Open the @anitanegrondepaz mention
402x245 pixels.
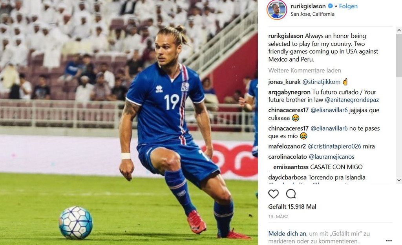352,100
